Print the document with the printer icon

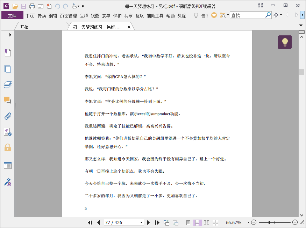(32, 6)
